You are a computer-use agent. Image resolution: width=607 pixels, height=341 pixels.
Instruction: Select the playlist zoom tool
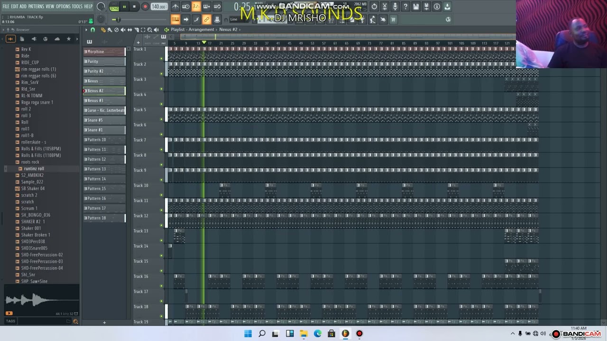(x=149, y=30)
